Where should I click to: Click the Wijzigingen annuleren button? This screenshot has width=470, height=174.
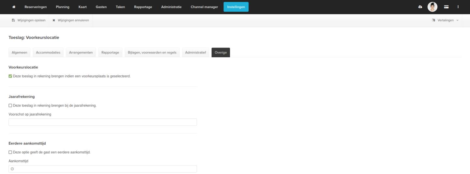point(70,20)
